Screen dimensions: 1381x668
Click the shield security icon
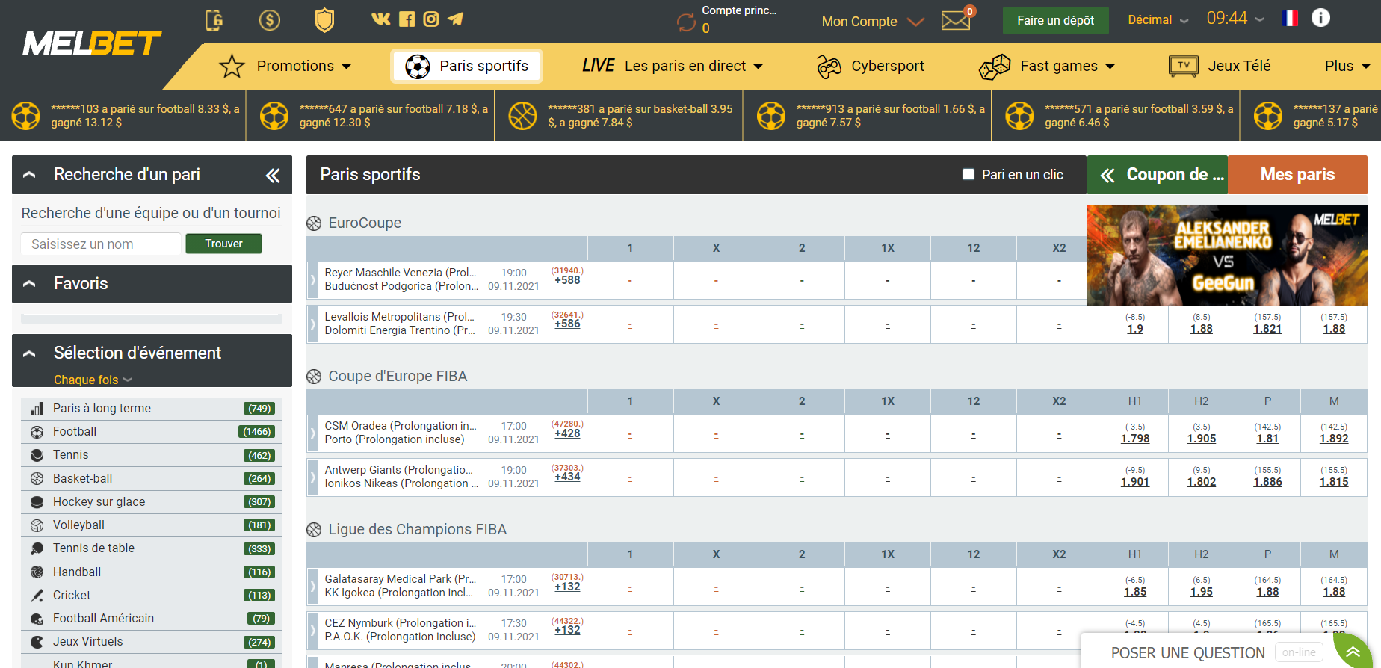point(324,19)
